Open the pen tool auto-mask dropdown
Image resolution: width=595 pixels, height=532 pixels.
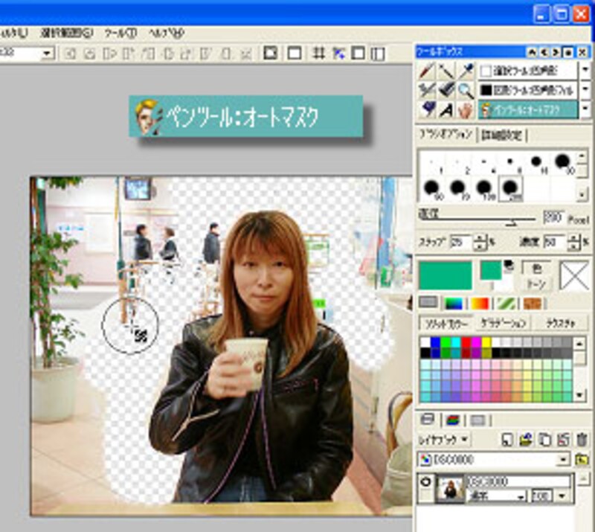coord(585,109)
